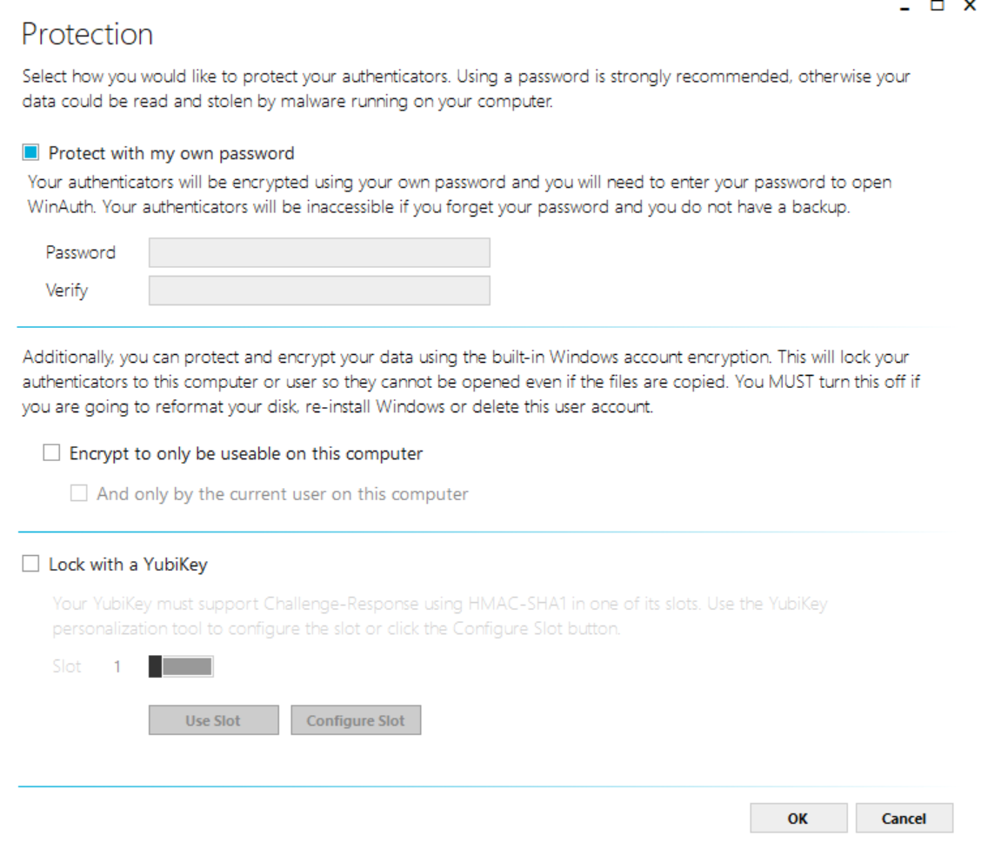This screenshot has height=856, width=981.
Task: Click the Slot label text
Action: coord(67,667)
